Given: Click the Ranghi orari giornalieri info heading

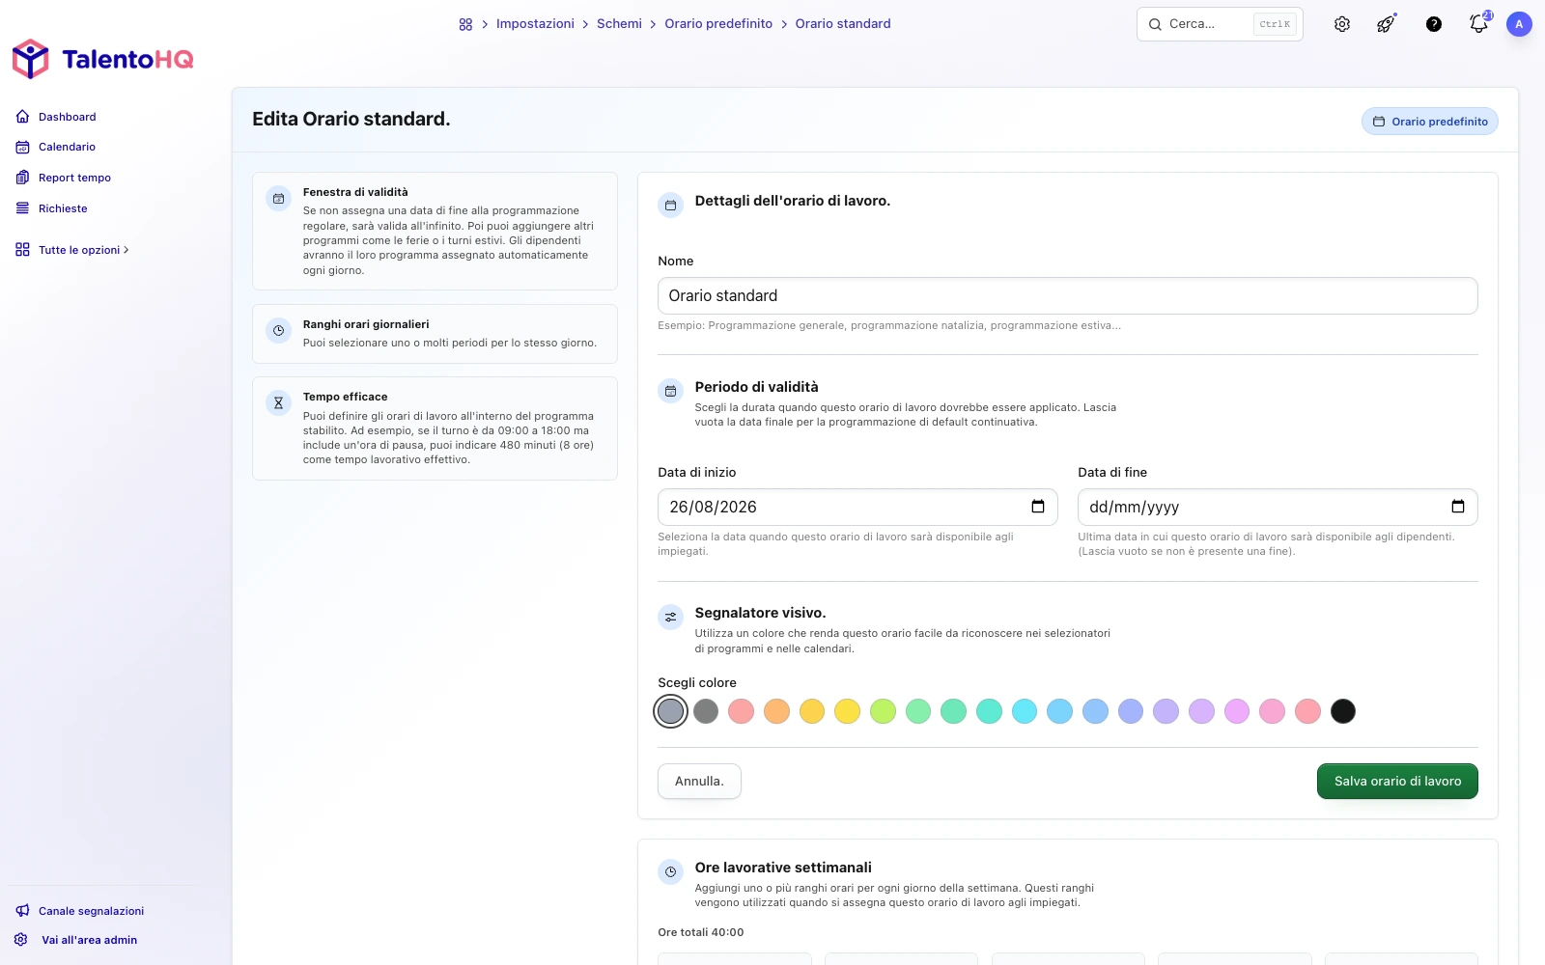Looking at the screenshot, I should [366, 324].
